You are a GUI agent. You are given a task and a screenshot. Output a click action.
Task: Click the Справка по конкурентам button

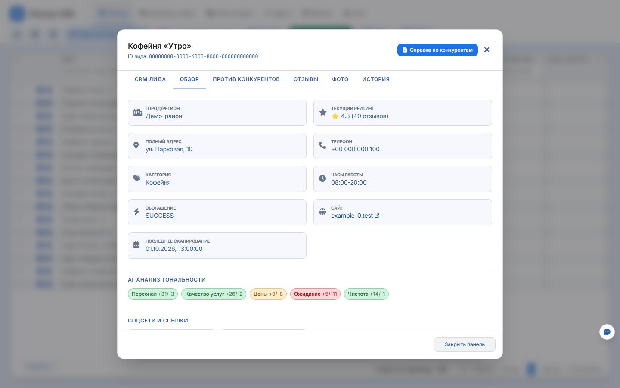tap(437, 50)
